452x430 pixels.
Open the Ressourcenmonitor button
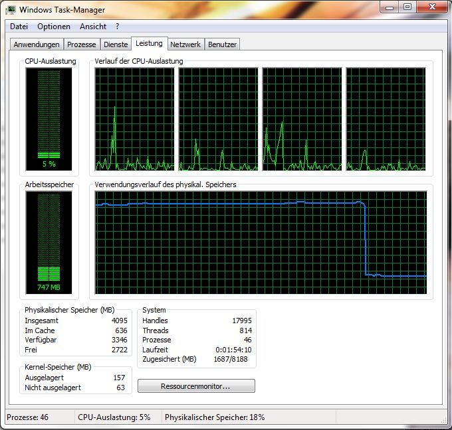[196, 386]
